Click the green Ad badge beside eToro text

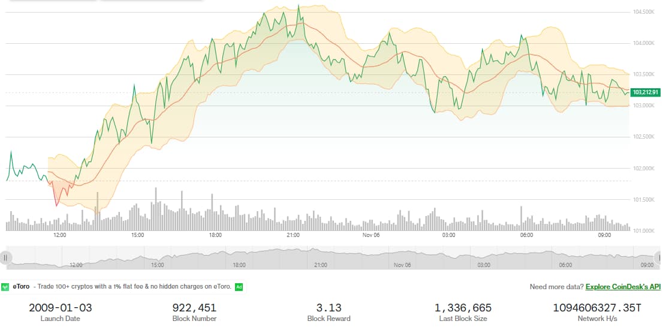click(x=239, y=287)
